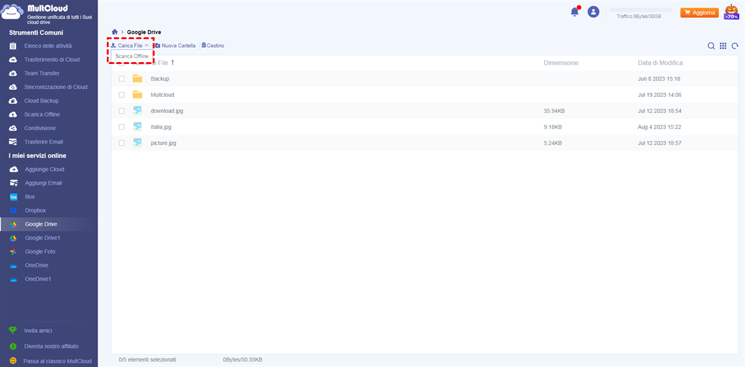Open the Cestino trash

(213, 46)
